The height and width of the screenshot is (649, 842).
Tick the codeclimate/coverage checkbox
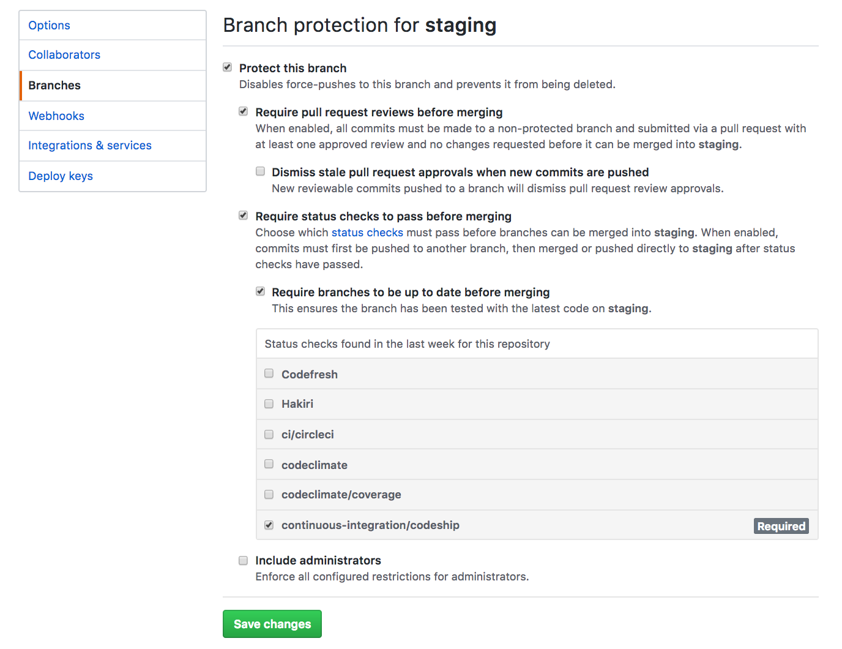(x=269, y=494)
